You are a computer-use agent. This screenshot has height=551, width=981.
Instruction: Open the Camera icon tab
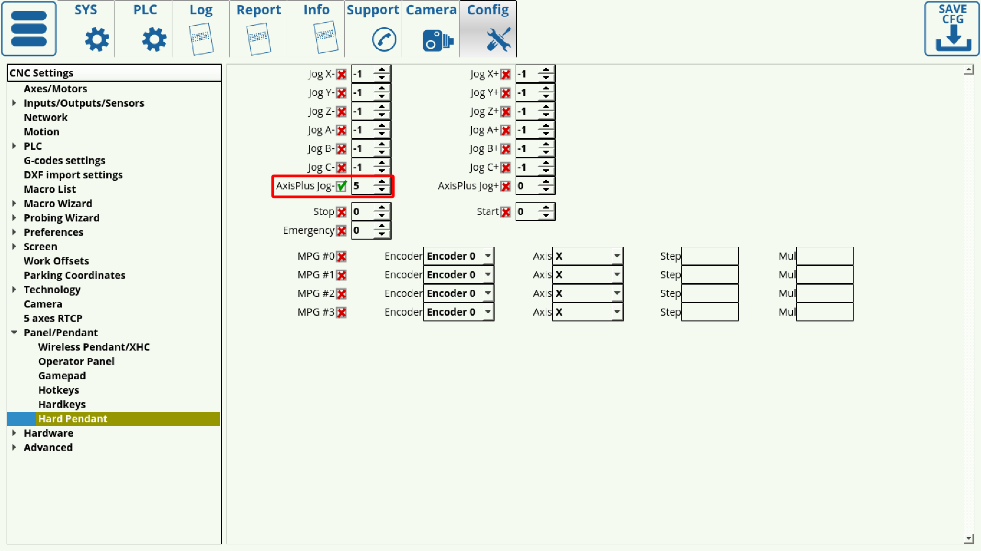pos(437,39)
